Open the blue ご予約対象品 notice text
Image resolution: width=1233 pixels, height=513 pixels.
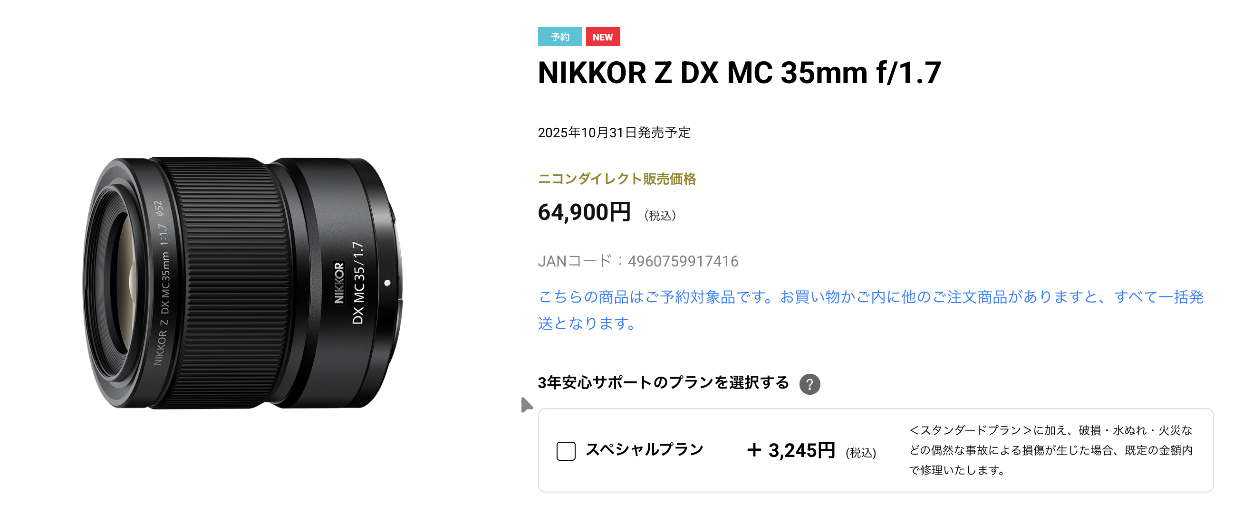[x=870, y=310]
